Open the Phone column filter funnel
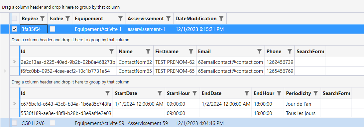The image size is (364, 129). pyautogui.click(x=290, y=51)
